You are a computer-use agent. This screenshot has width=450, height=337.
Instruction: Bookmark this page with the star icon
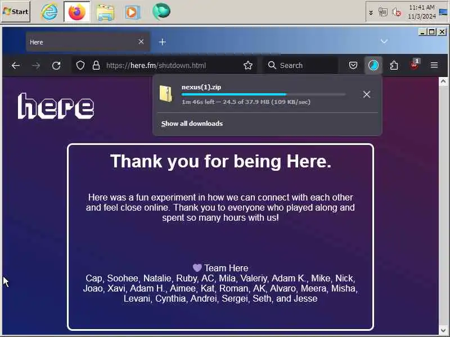[248, 66]
